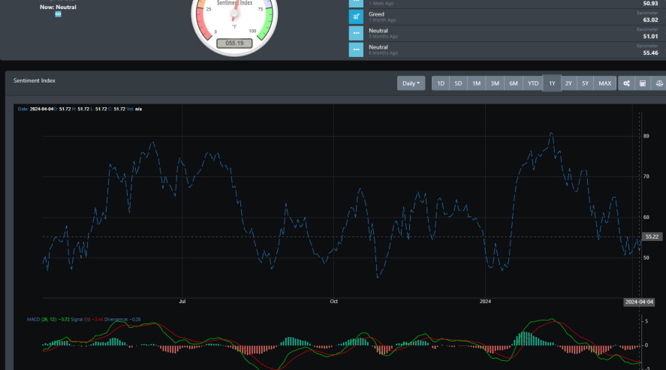Select the 1D time range
This screenshot has height=370, width=666.
click(x=441, y=83)
